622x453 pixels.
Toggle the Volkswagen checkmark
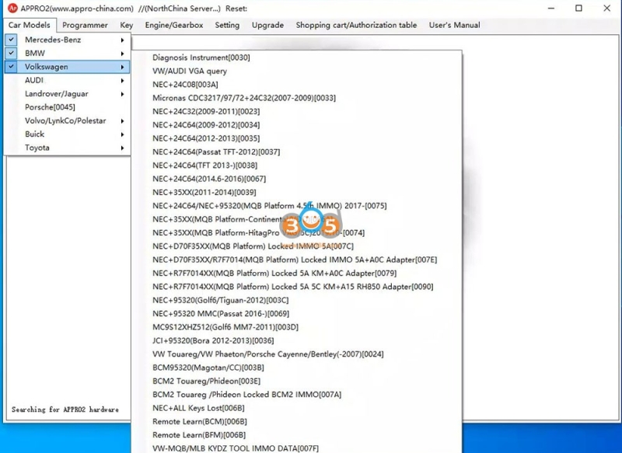(x=12, y=67)
